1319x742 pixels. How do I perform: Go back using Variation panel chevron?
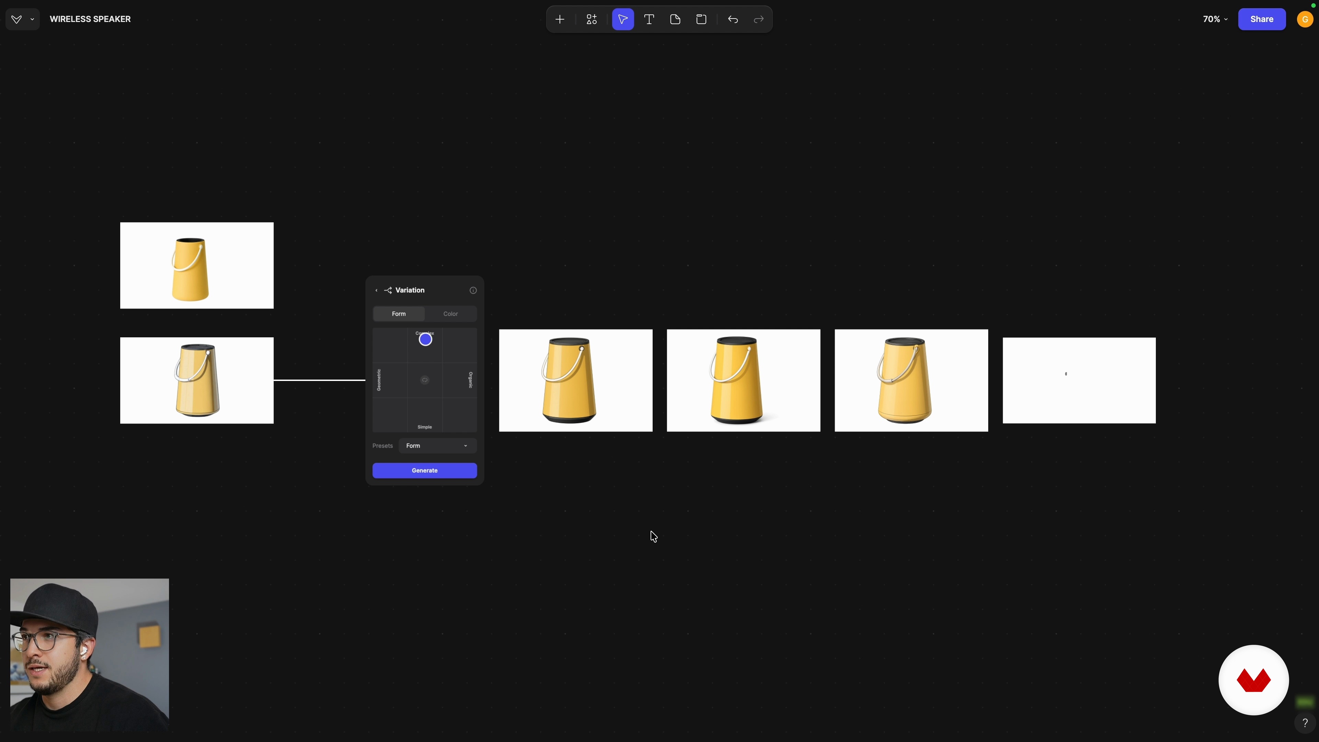376,290
